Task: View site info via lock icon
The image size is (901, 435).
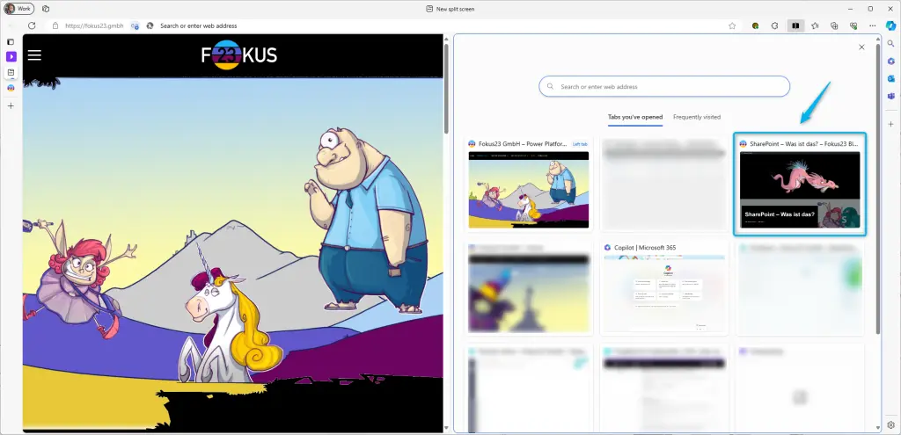Action: click(x=55, y=25)
